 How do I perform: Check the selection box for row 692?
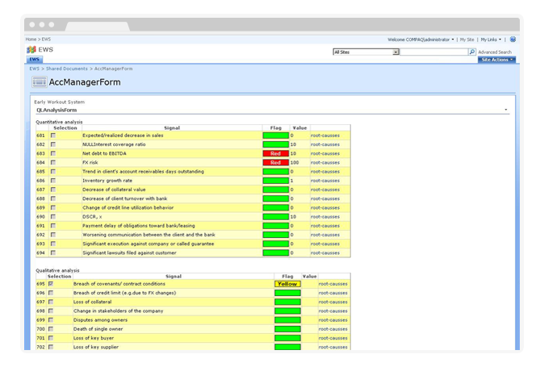pos(53,235)
